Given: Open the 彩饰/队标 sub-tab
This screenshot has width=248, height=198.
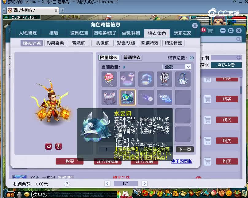Looking at the screenshot, I should coord(126,43).
